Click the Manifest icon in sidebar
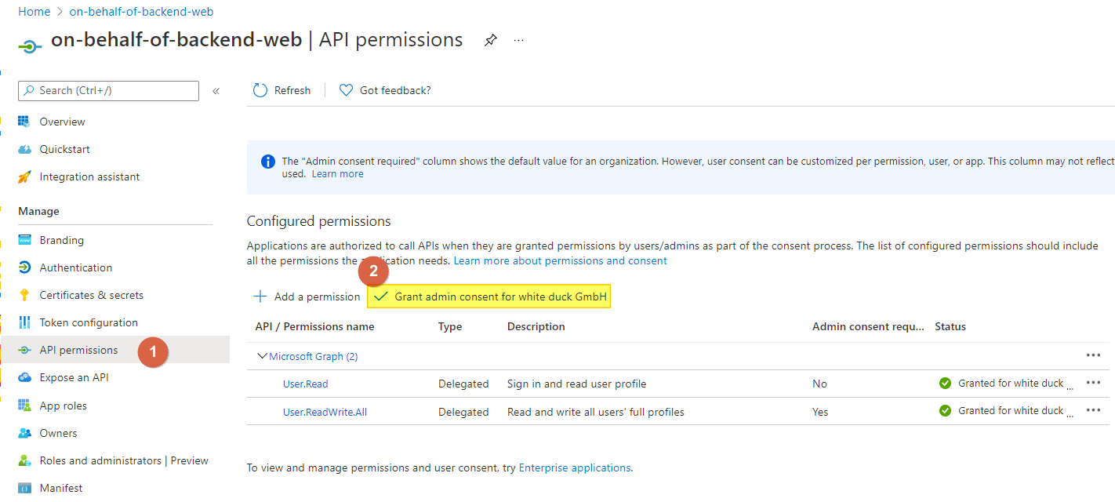 pos(24,488)
